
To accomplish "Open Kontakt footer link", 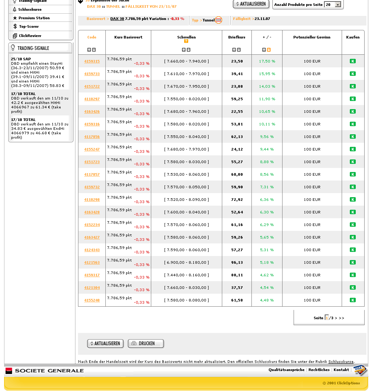I will point(341,370).
